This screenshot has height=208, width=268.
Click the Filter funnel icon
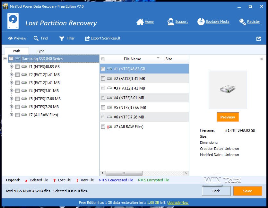(x=62, y=38)
